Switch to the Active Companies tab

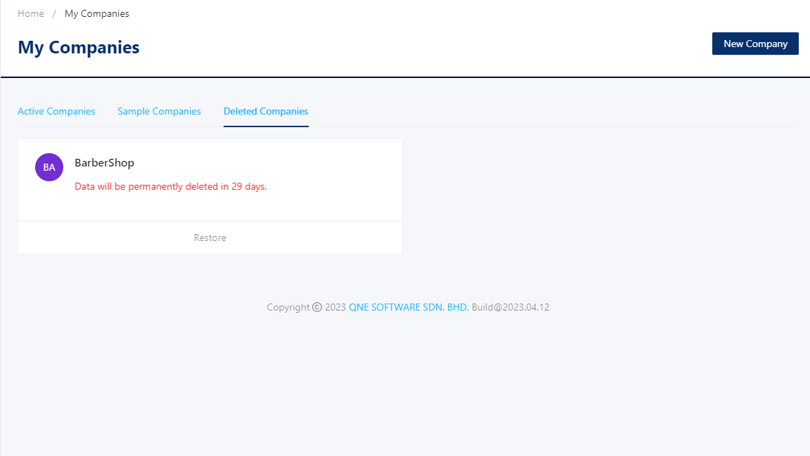pos(56,112)
